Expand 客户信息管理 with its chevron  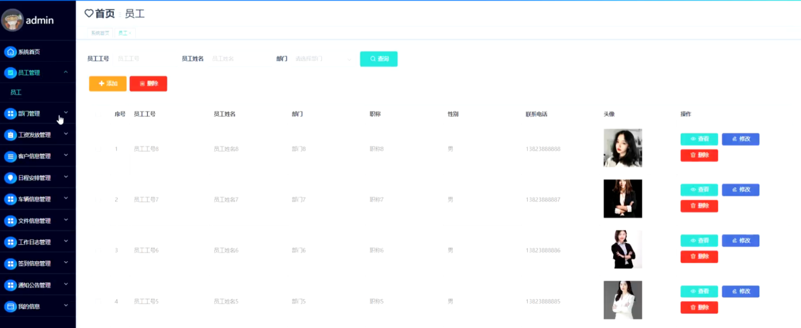pyautogui.click(x=66, y=156)
